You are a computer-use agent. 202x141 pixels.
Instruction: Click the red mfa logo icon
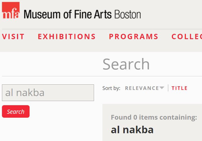[x=11, y=10]
